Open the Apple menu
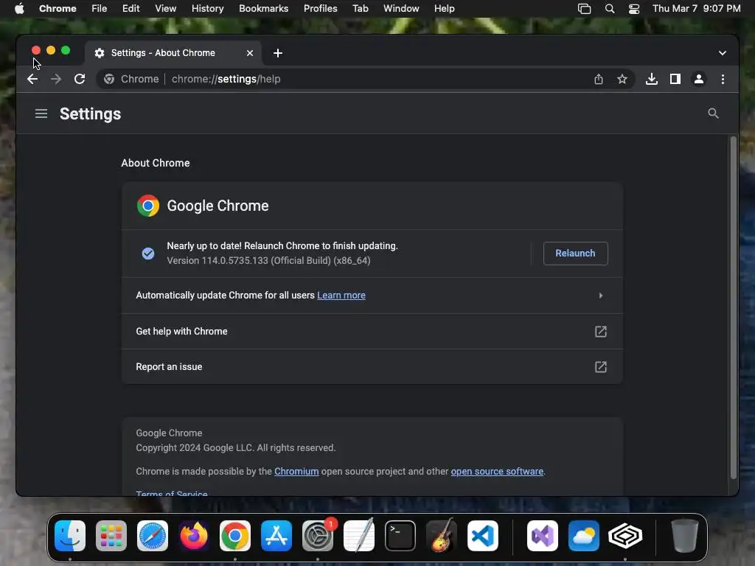 point(19,9)
